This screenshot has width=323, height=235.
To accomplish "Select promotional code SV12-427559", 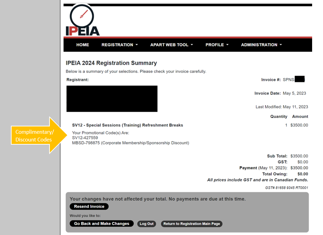I will (85, 138).
